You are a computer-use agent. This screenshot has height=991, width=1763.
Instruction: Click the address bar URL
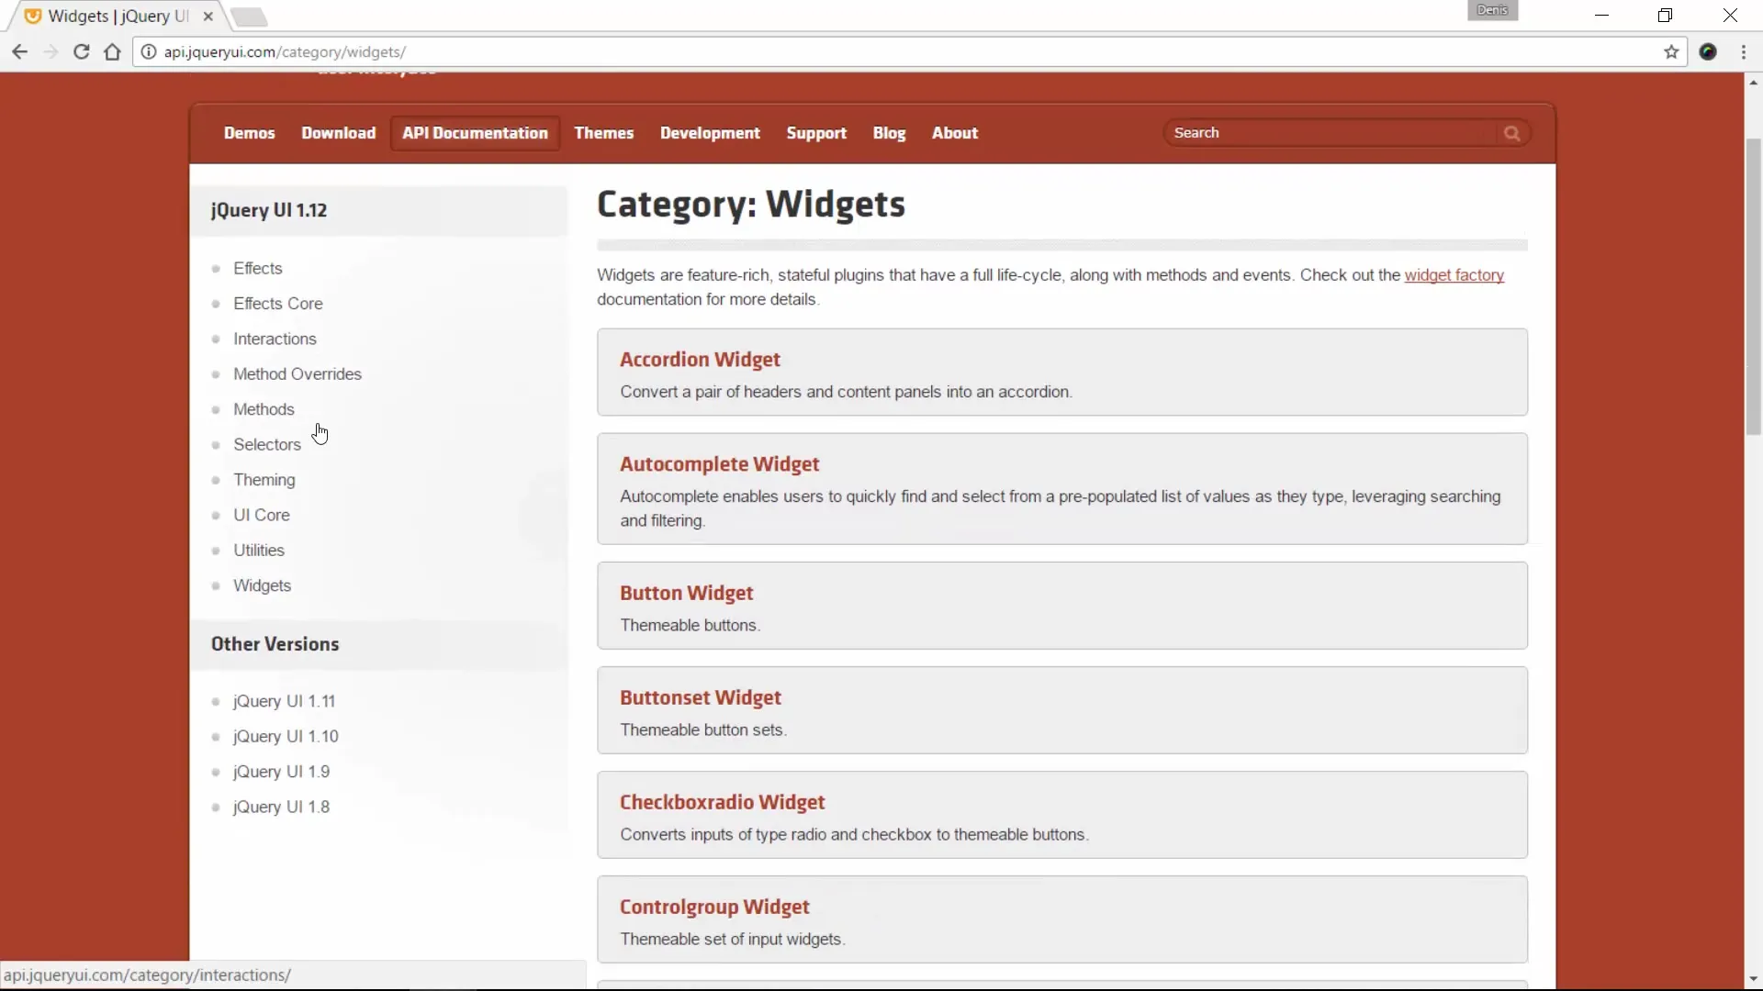tap(285, 52)
